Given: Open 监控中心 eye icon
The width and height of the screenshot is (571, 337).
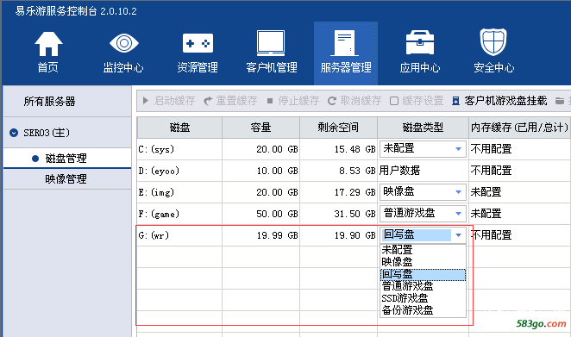Looking at the screenshot, I should pyautogui.click(x=124, y=43).
